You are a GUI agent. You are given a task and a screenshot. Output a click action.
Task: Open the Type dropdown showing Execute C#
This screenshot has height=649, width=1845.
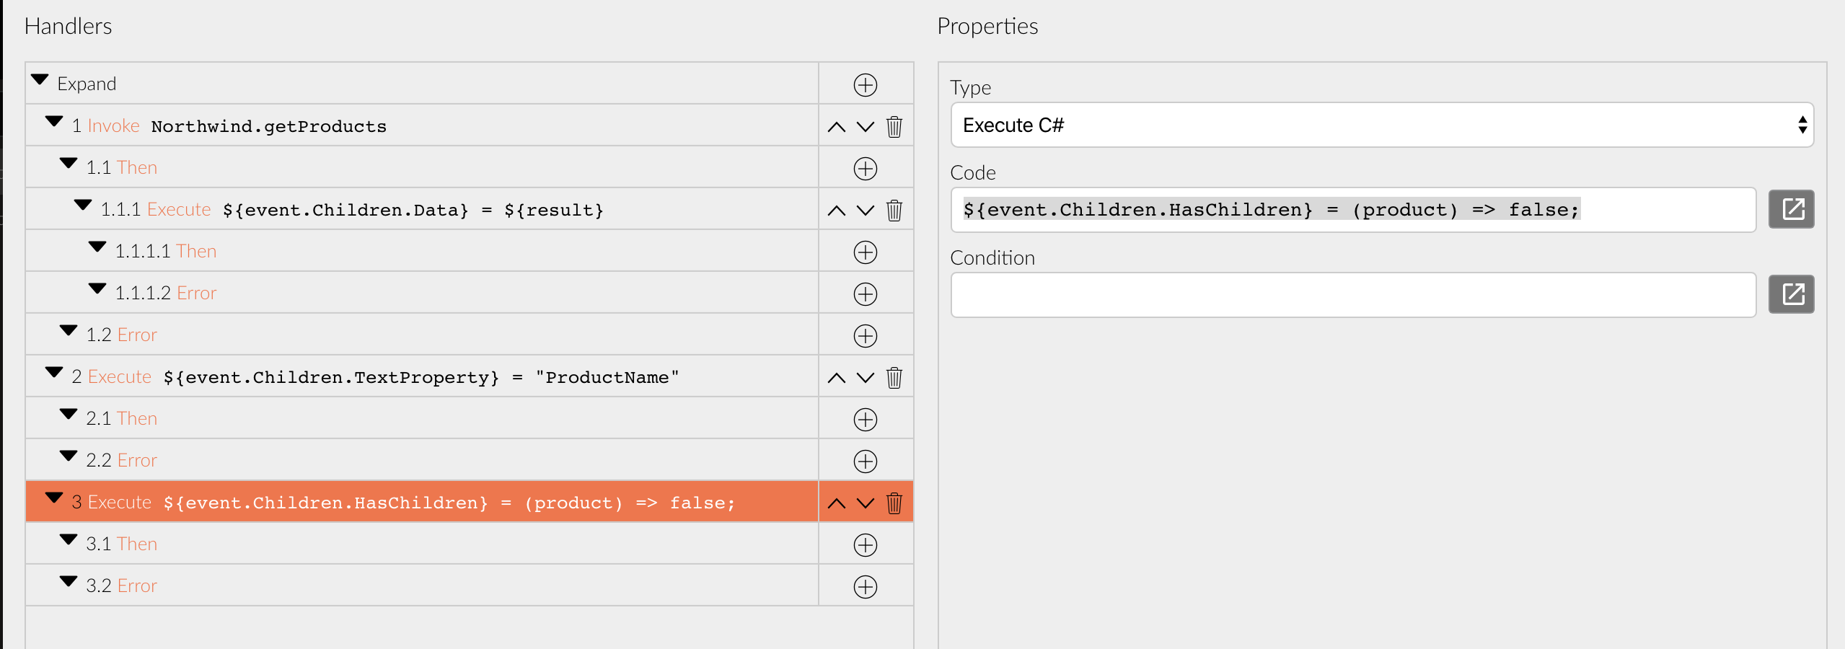[x=1381, y=125]
